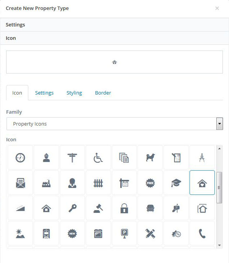Select the graduation cap icon
Screen dimensions: 229x263
click(x=176, y=183)
